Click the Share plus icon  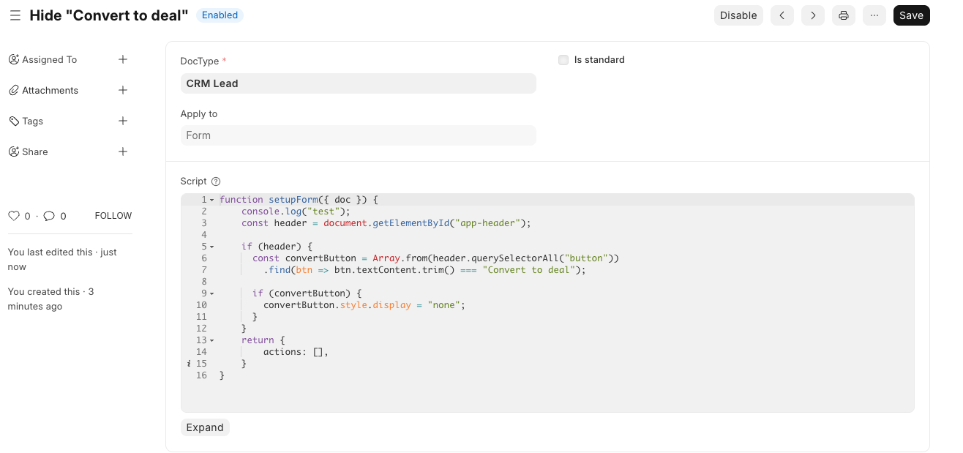(x=123, y=152)
